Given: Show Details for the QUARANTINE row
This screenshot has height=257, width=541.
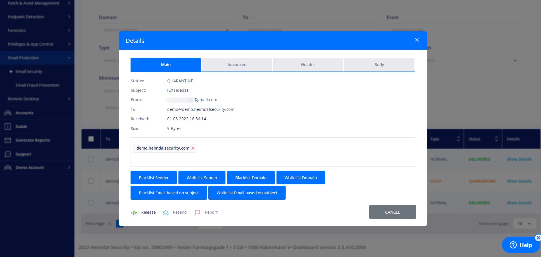Looking at the screenshot, I should click(x=519, y=181).
